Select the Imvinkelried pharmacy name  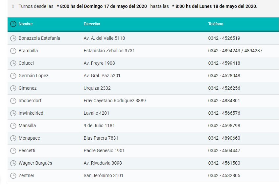point(31,113)
